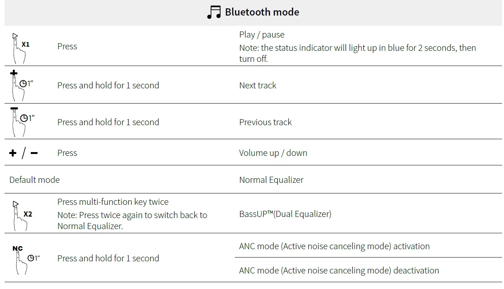Click "Normal Equalizer" beside Default mode

(x=271, y=180)
